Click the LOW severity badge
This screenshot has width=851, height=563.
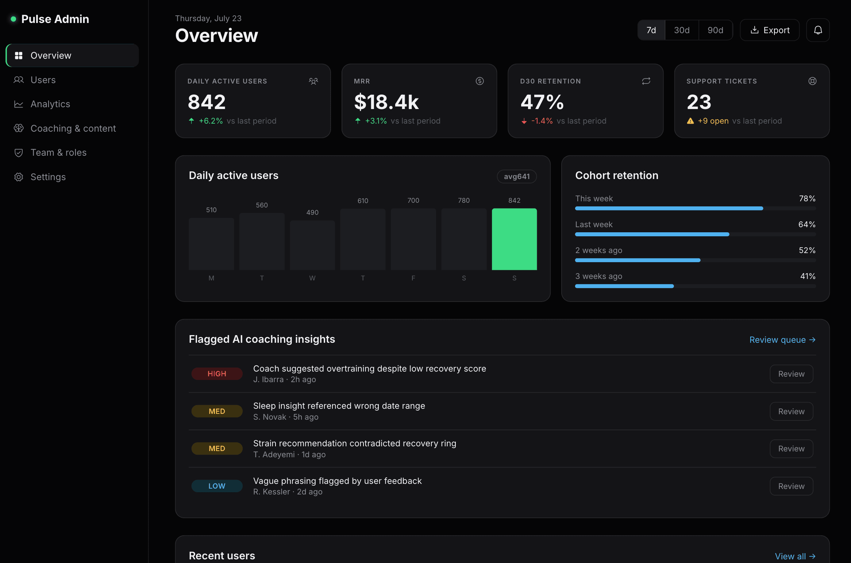click(217, 486)
